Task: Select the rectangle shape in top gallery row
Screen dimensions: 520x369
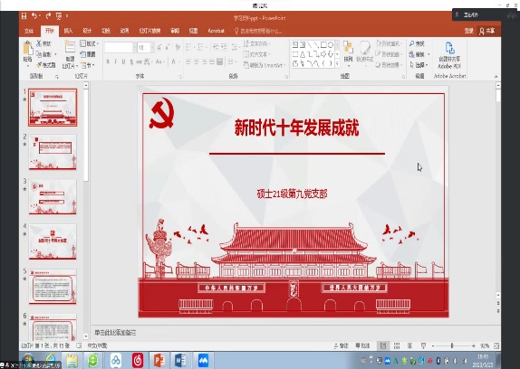Action: pos(323,44)
